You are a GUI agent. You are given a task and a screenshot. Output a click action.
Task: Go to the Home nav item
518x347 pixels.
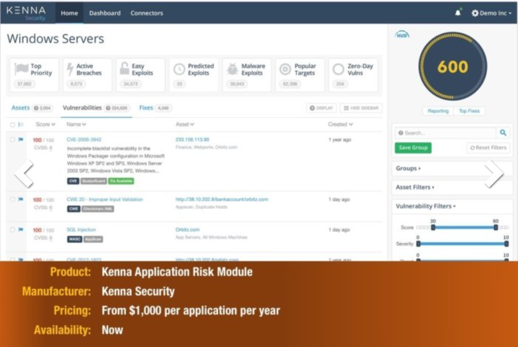69,13
